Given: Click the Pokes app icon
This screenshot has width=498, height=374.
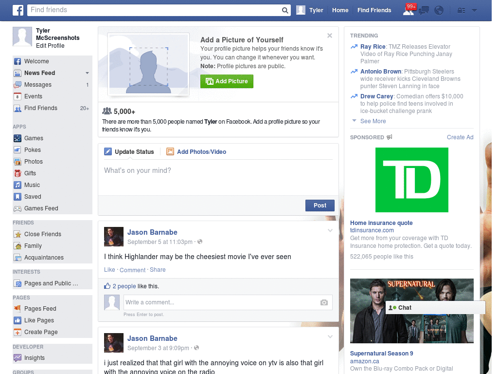Looking at the screenshot, I should (18, 150).
